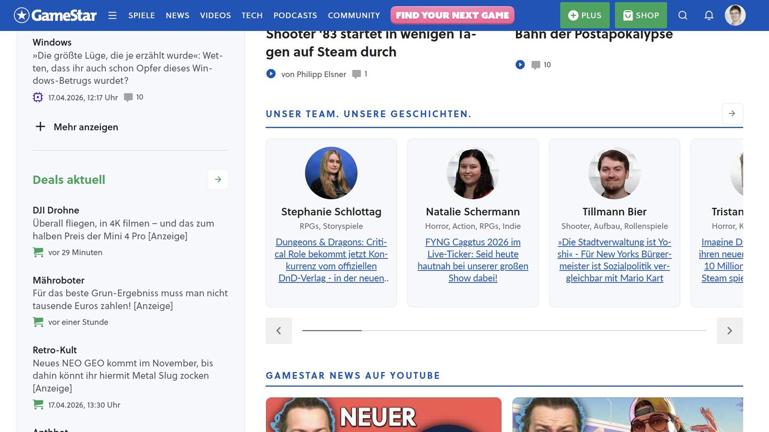Click the green PLUS button
Screen dimensions: 769x432
point(585,15)
